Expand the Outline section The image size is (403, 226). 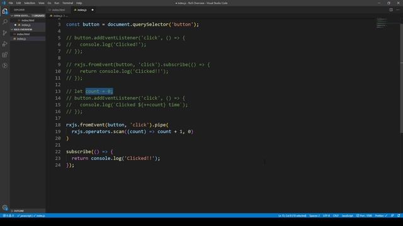coord(28,211)
